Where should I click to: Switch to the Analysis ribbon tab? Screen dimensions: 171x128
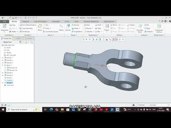pos(26,21)
